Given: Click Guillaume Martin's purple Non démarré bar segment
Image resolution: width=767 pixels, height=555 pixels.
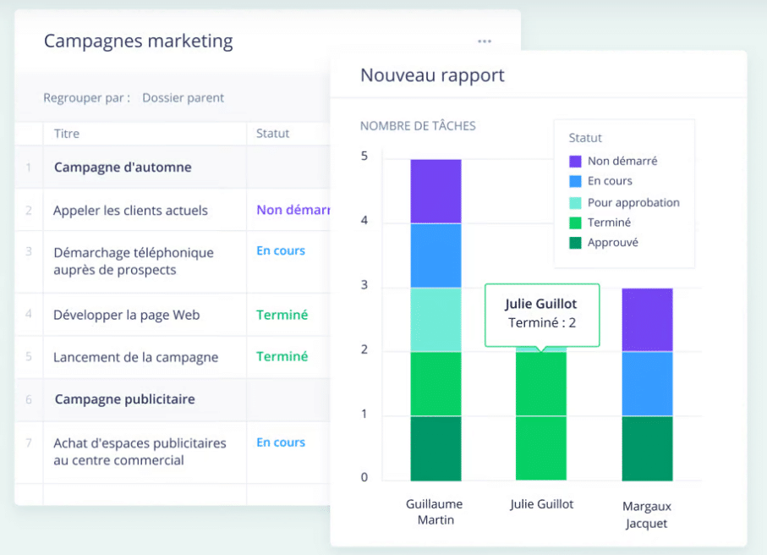Looking at the screenshot, I should click(x=436, y=191).
